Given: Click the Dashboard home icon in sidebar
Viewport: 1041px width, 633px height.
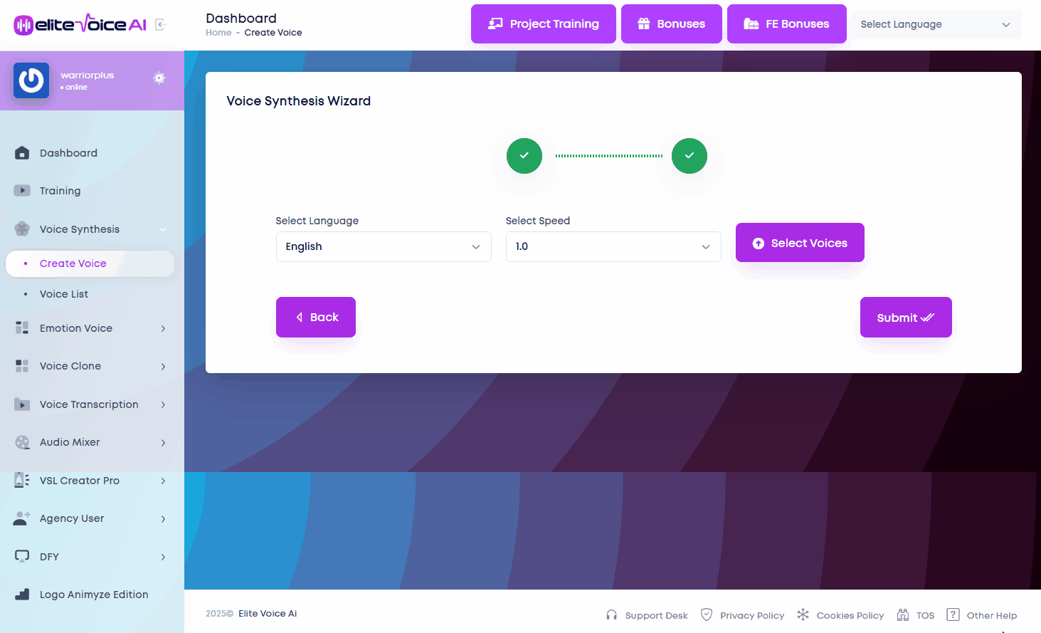Looking at the screenshot, I should coord(22,153).
